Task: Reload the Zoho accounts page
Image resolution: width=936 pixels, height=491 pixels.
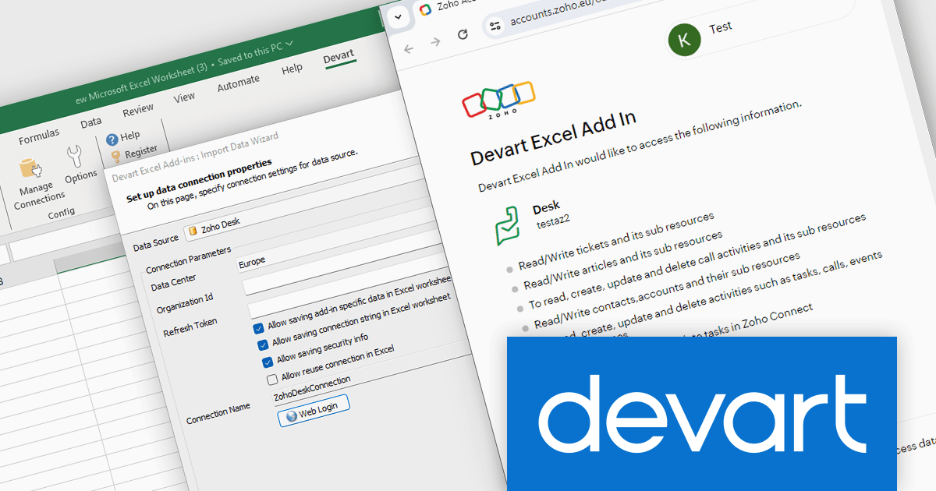Action: 463,34
